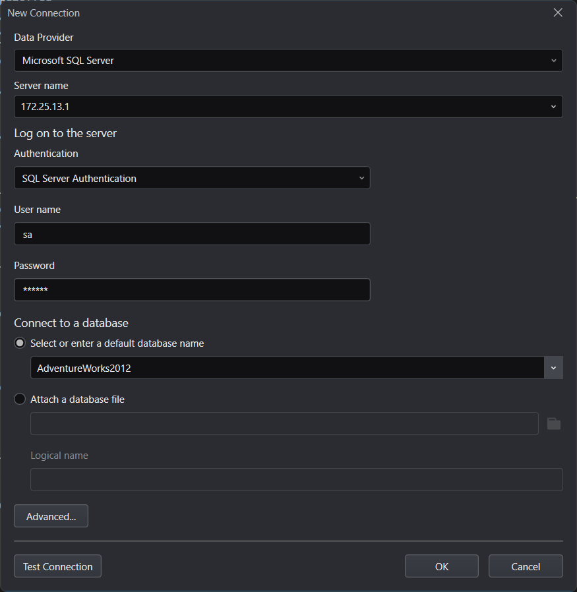
Task: Click Cancel to dismiss the dialog
Action: (526, 566)
